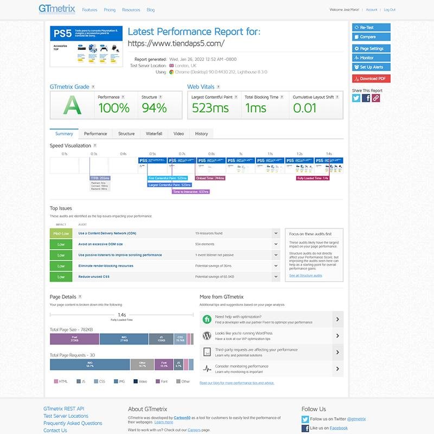This screenshot has height=434, width=434.
Task: View the Video tab
Action: (178, 133)
